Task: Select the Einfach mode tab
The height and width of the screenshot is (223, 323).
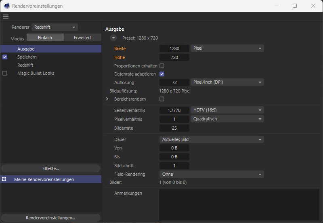Action: click(x=45, y=38)
